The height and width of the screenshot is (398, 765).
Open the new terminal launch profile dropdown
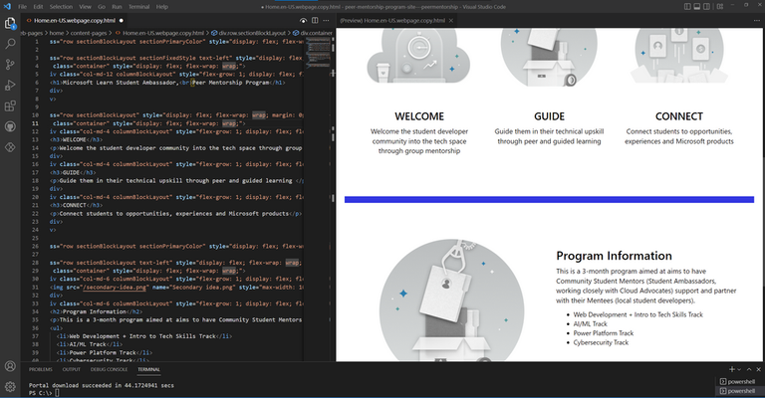(x=740, y=370)
